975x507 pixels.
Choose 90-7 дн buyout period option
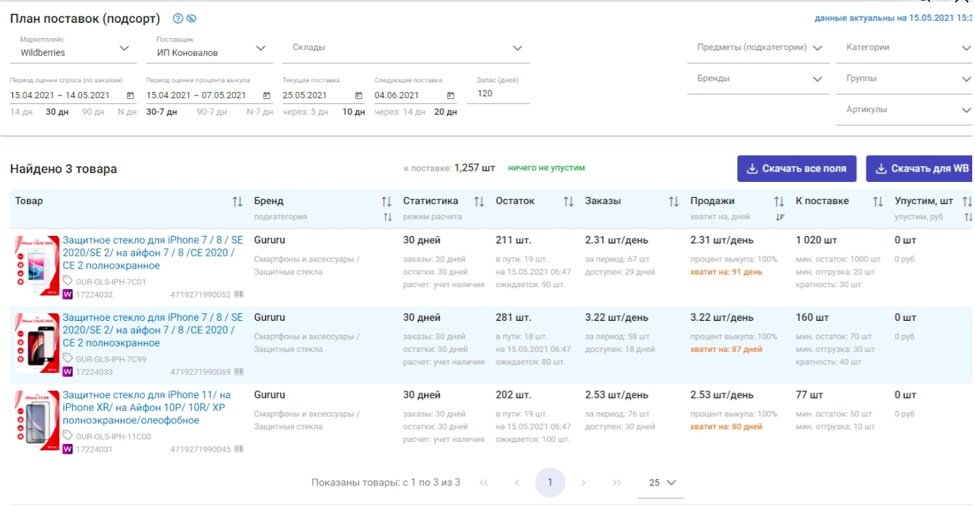click(212, 112)
